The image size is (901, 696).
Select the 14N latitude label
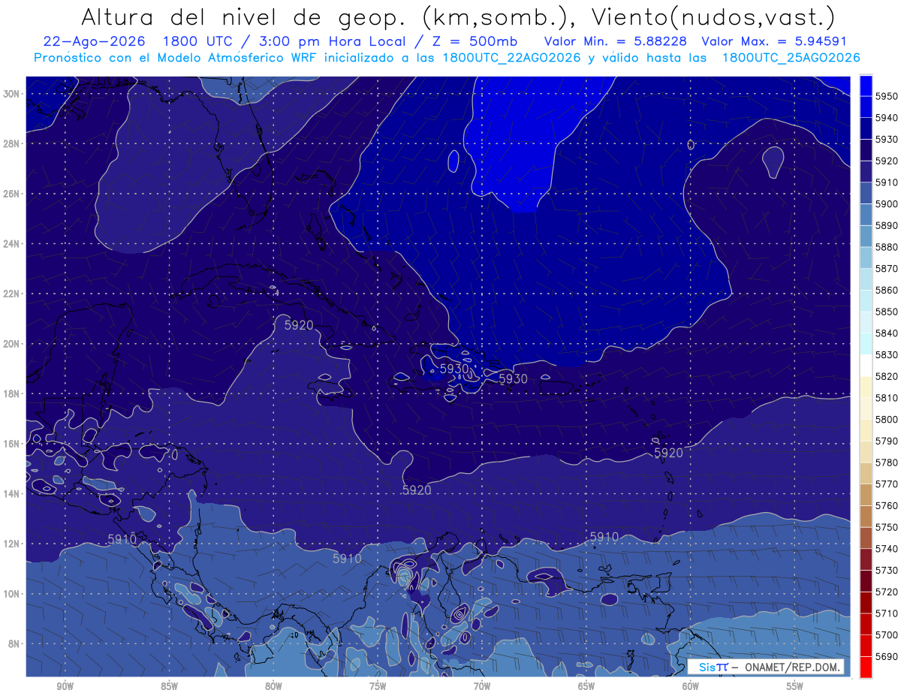(x=11, y=494)
